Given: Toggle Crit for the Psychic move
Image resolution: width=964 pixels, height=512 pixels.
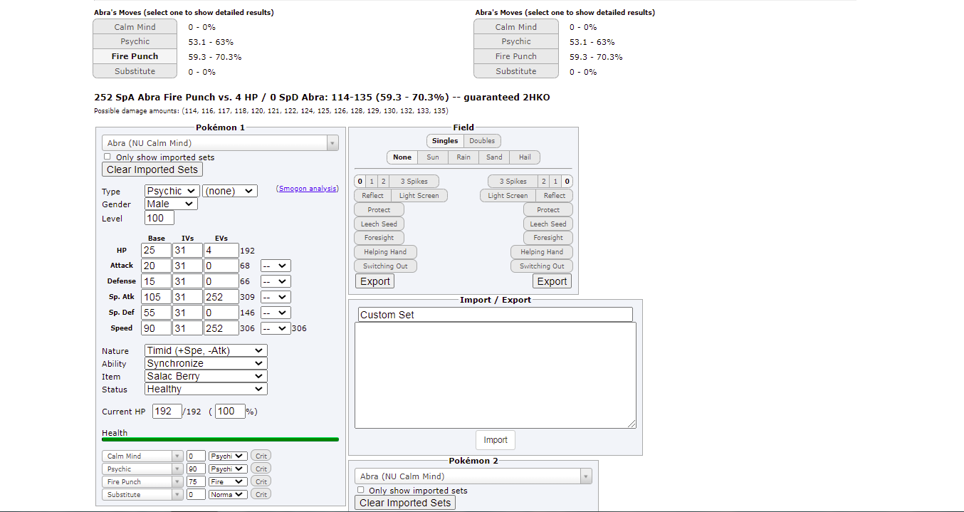Looking at the screenshot, I should coord(261,469).
